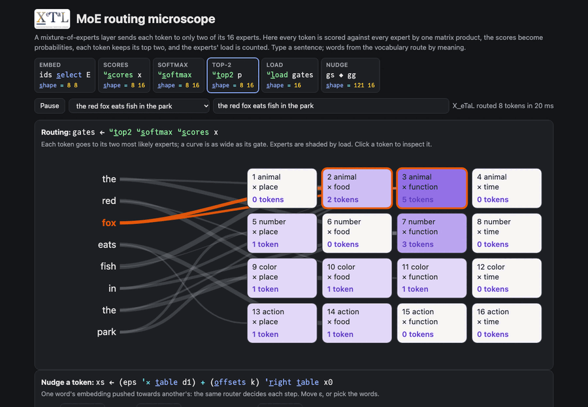The image size is (588, 407).
Task: Inspect the 'red' token
Action: pos(108,201)
